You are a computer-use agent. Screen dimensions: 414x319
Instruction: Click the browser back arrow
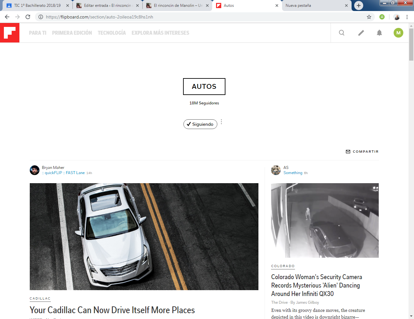(x=7, y=17)
